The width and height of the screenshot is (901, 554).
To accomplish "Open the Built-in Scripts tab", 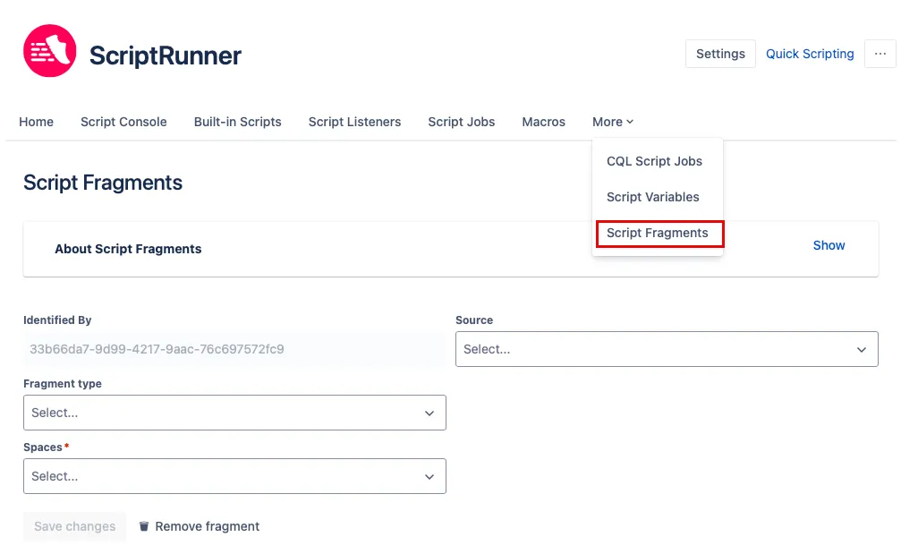I will coord(237,122).
